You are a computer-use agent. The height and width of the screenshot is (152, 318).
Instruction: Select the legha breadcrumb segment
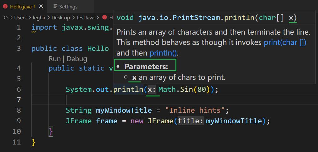(39, 18)
